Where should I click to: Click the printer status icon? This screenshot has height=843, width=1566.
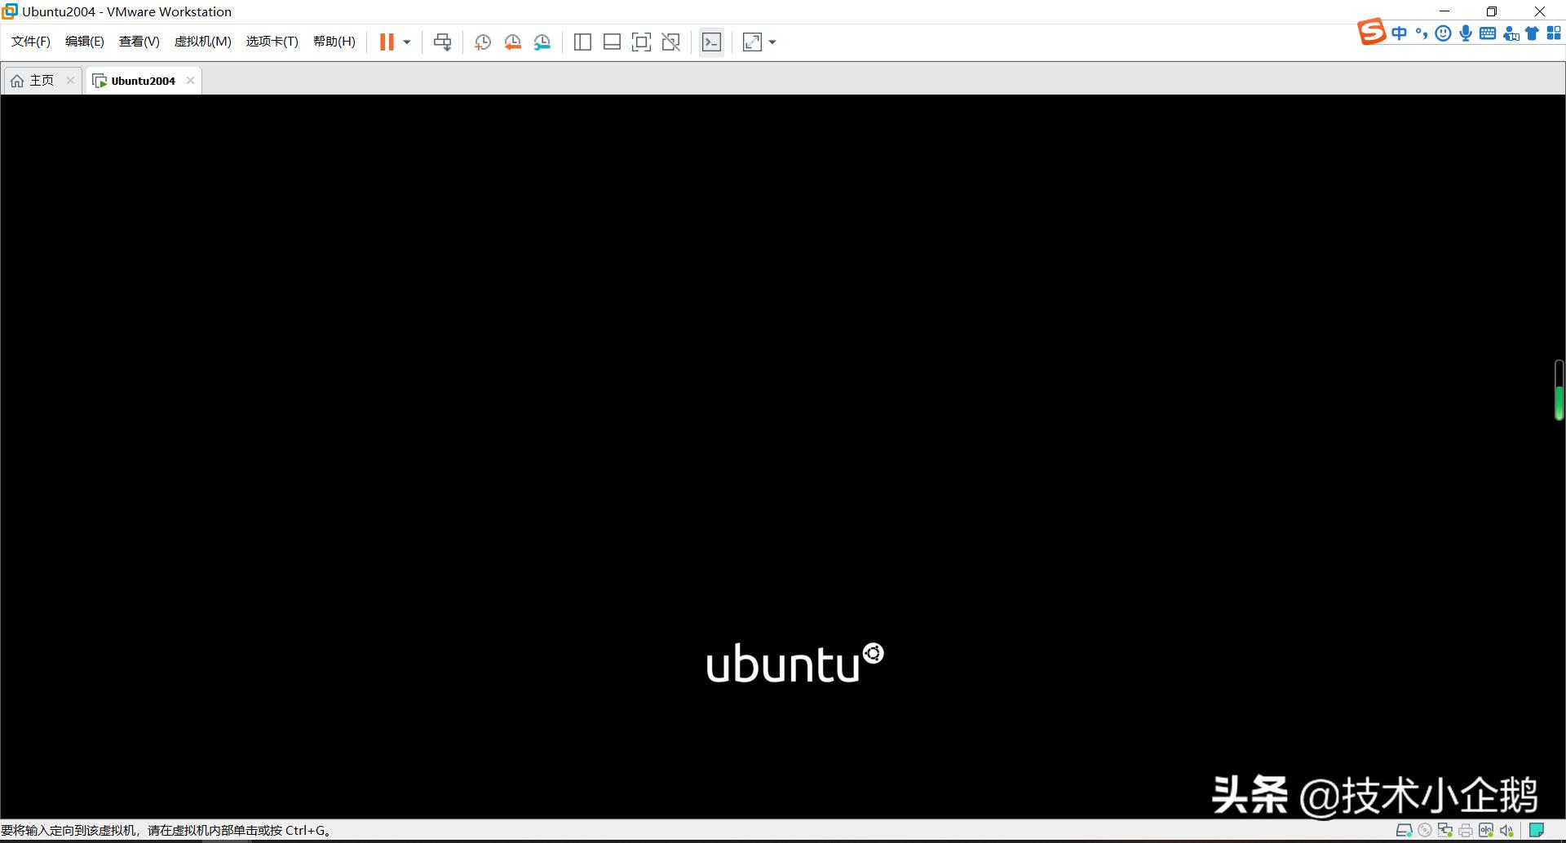click(1466, 831)
